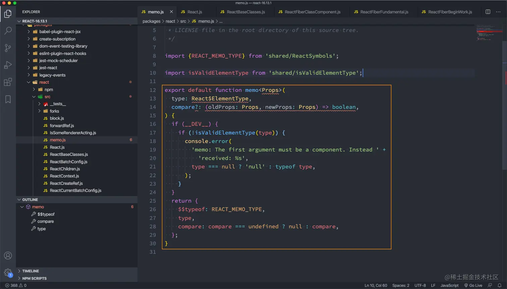Expand the eslint-plugin-react-hooks folder
Screen dimensions: 507x289
point(76,53)
